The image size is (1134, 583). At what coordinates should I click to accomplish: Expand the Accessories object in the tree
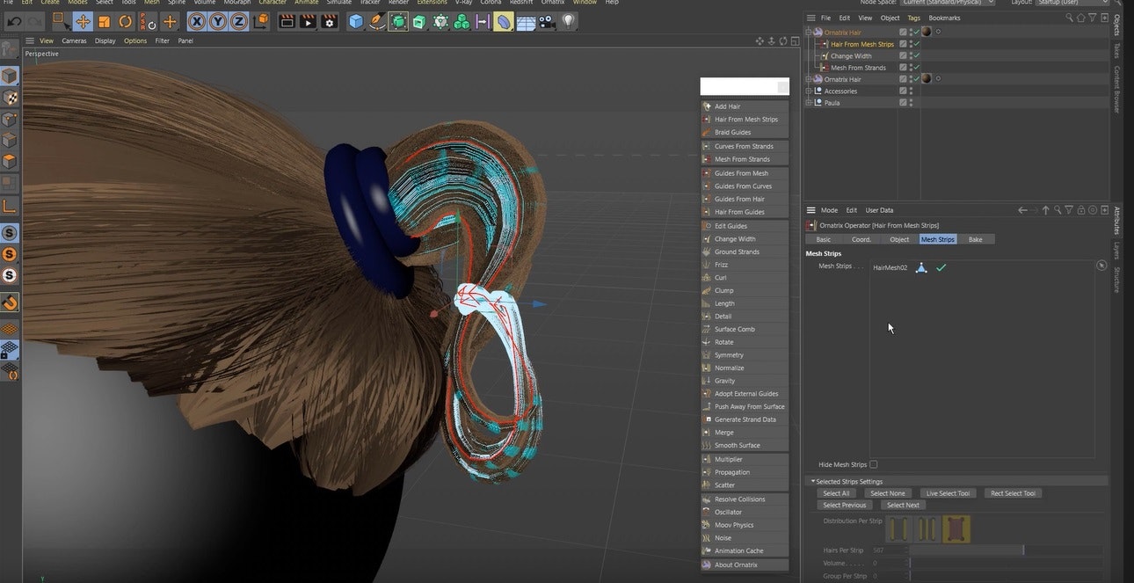click(x=809, y=91)
